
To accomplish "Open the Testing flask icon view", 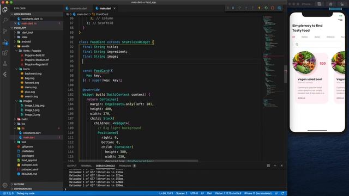I will click(x=5, y=64).
